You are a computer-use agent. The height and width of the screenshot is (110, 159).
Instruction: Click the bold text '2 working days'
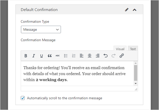[51, 80]
